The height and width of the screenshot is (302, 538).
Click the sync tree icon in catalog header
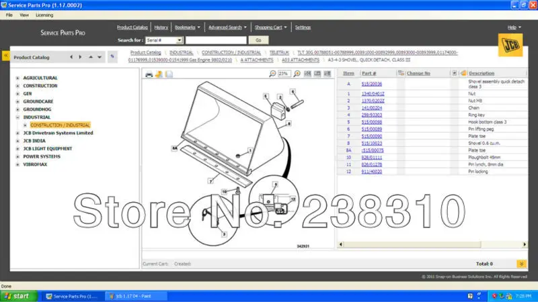pyautogui.click(x=112, y=56)
